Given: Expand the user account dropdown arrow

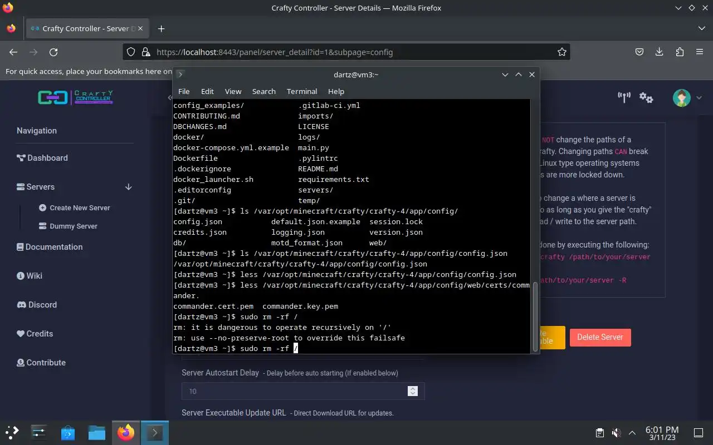Looking at the screenshot, I should (x=699, y=98).
